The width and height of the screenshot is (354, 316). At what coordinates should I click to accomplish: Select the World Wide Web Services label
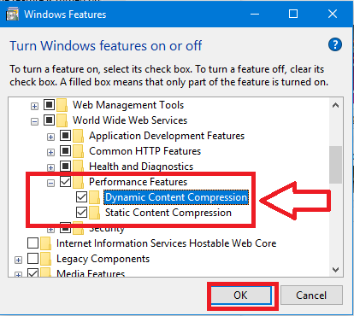[130, 120]
